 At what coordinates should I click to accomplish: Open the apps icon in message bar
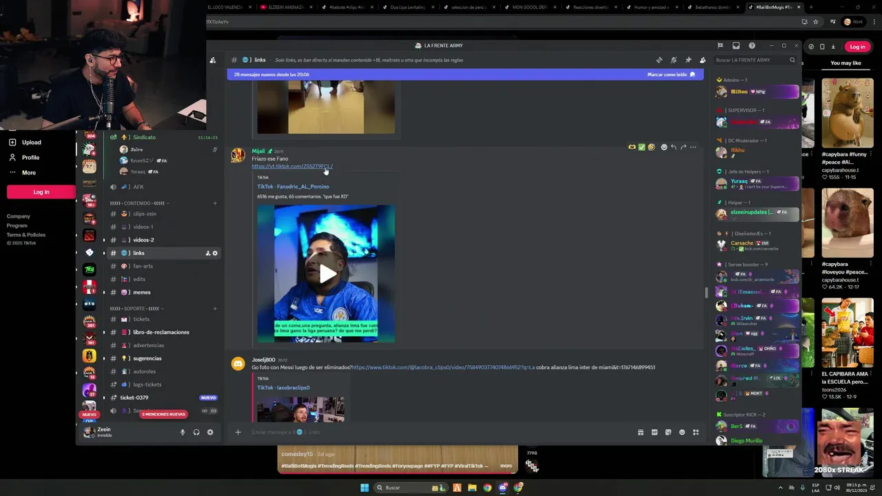(695, 432)
